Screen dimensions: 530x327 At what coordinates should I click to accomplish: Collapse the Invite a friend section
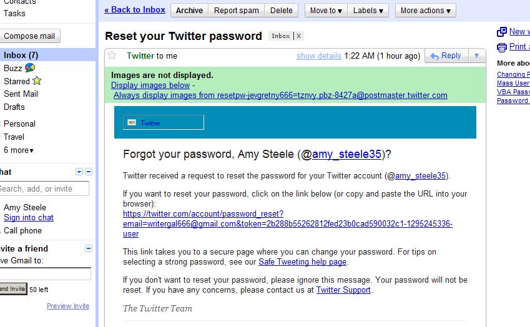click(89, 248)
